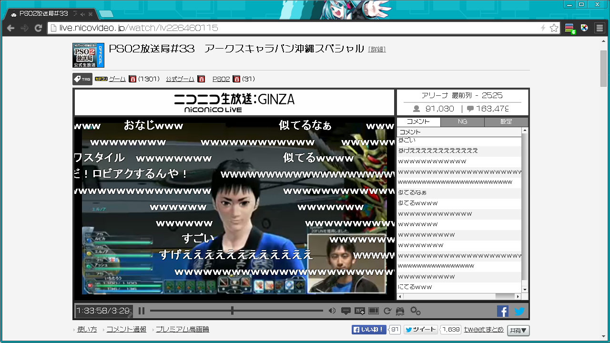This screenshot has width=610, height=343.
Task: Click the ニコニコ生放送:GINZA logo banner
Action: coord(234,102)
